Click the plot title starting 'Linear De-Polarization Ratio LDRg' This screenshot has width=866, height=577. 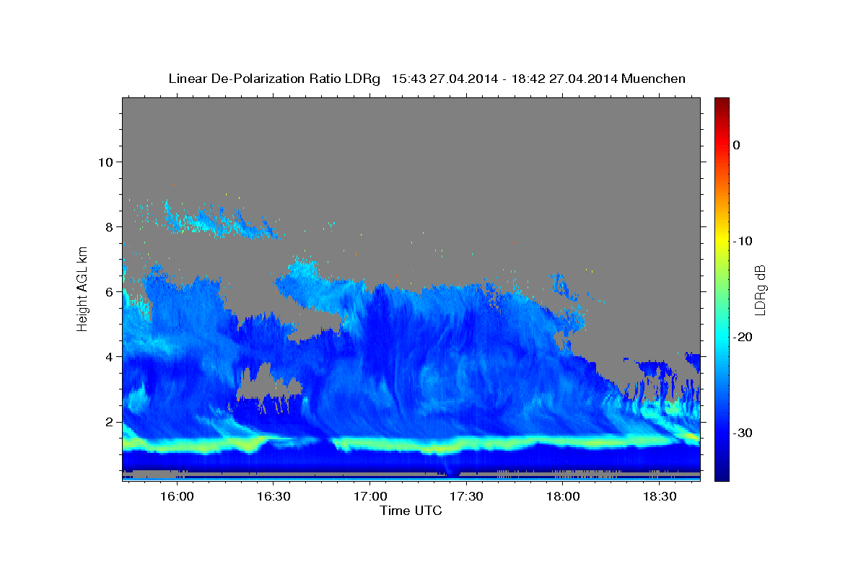coord(427,79)
